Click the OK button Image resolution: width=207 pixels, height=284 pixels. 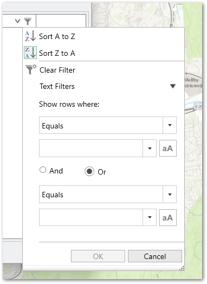(x=98, y=256)
